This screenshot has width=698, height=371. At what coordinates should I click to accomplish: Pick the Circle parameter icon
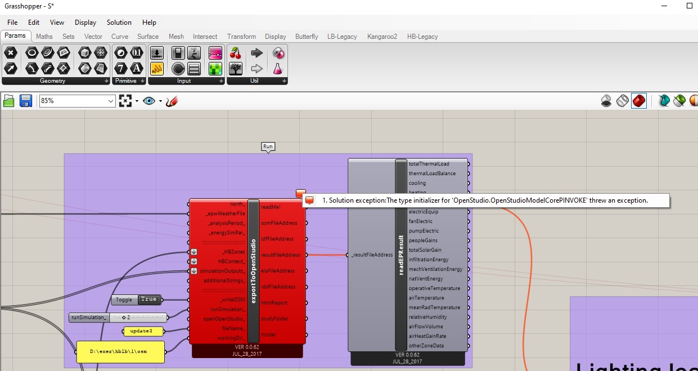(31, 53)
